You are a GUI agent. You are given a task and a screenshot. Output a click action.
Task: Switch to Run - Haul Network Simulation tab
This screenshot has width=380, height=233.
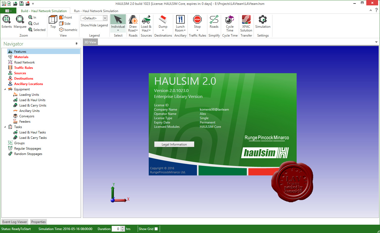pyautogui.click(x=96, y=11)
